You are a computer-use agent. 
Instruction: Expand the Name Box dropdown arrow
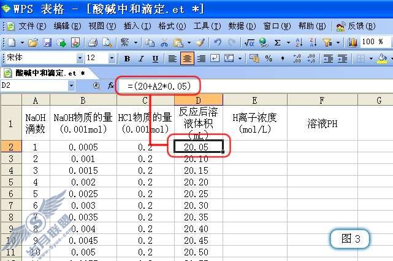pyautogui.click(x=72, y=86)
